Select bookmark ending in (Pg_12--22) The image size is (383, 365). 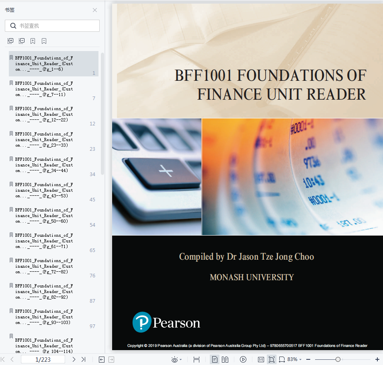click(x=53, y=114)
